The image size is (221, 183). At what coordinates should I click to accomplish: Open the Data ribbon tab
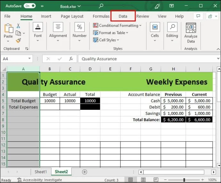123,16
